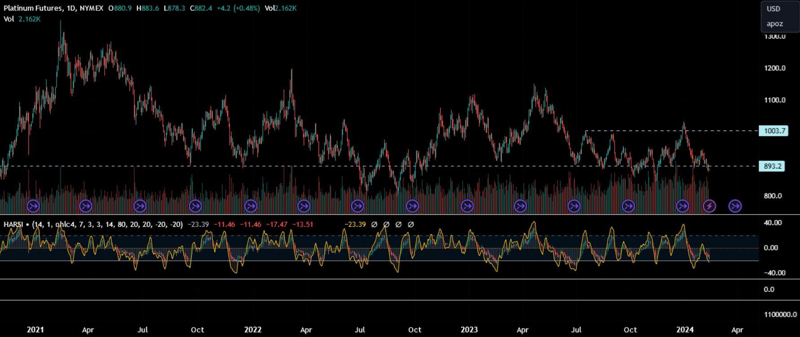
Task: Click the C882.4 close value in header
Action: [x=200, y=8]
